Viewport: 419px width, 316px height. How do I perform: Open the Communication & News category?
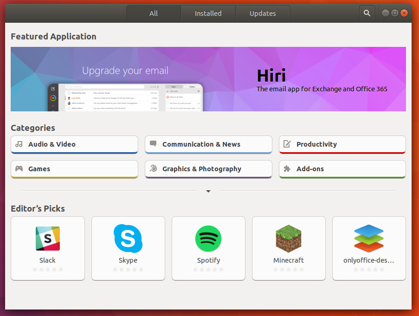click(208, 144)
